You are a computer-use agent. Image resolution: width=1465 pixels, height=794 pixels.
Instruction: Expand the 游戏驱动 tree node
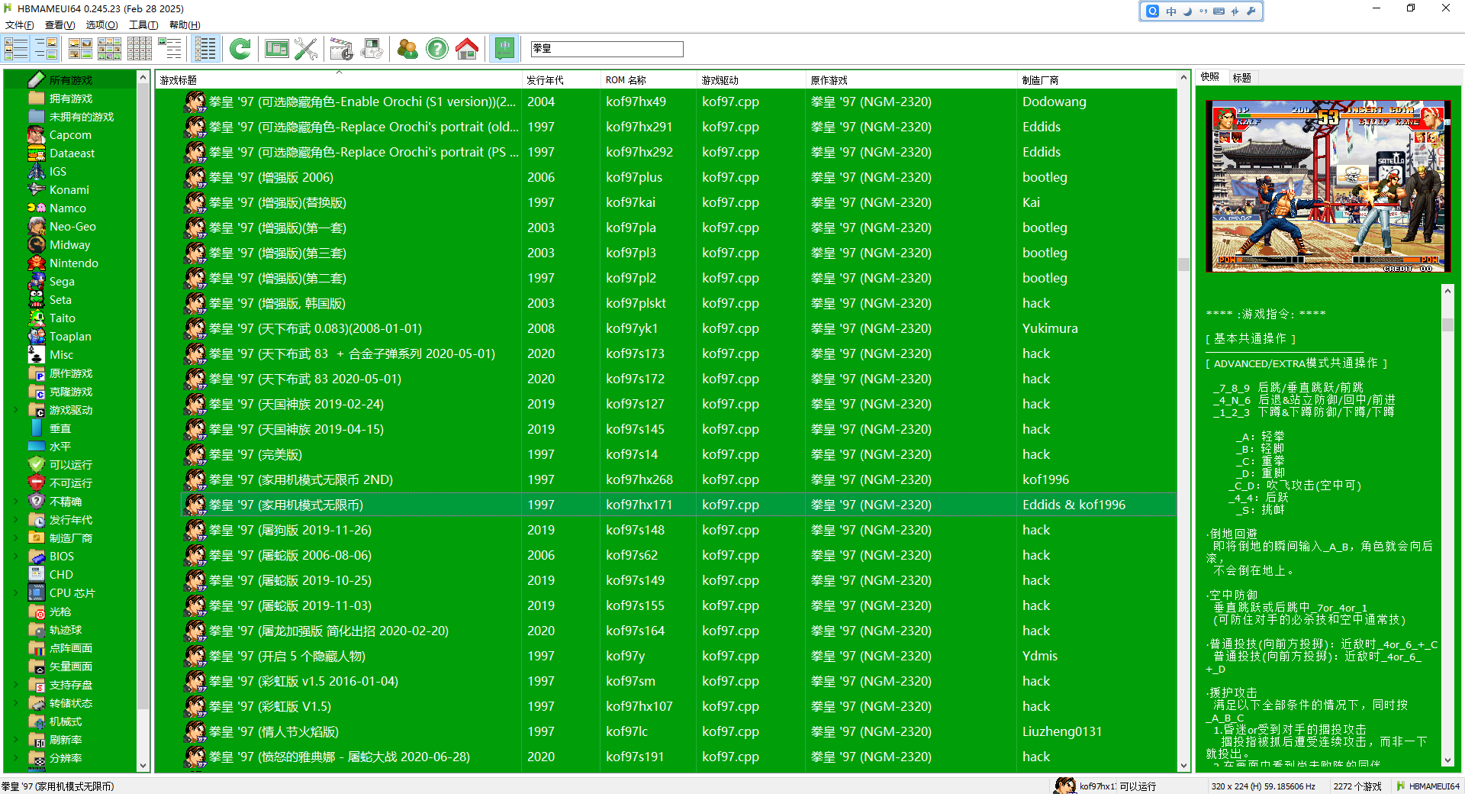(15, 410)
